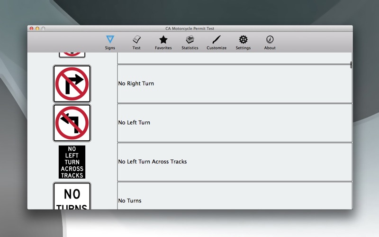Click the No Right Turn sign image
This screenshot has width=379, height=237.
click(72, 84)
